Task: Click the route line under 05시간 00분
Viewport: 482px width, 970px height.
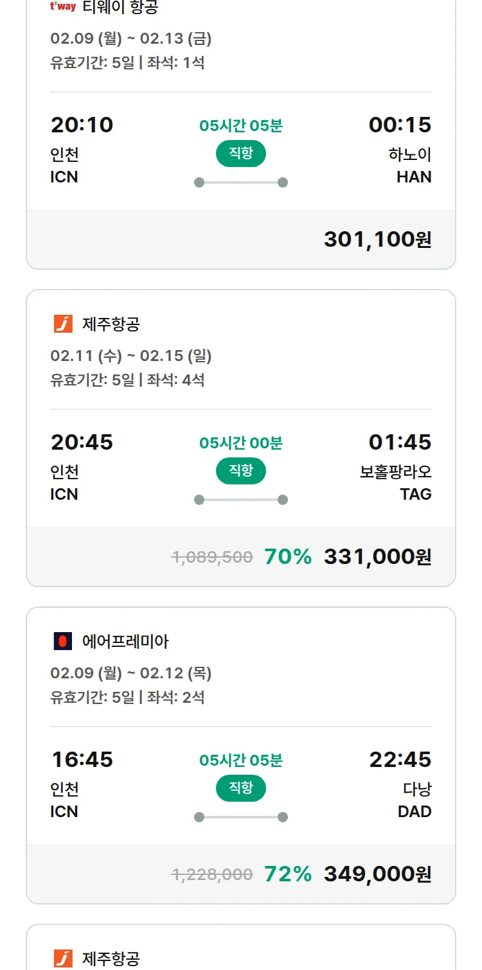Action: click(240, 500)
